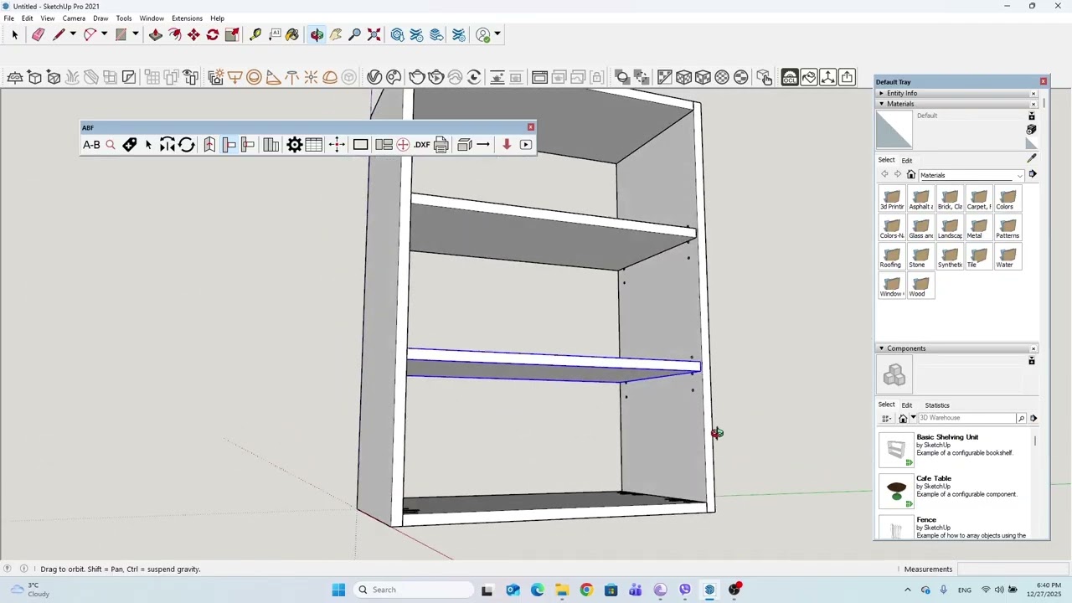This screenshot has width=1072, height=603.
Task: Pick the material Sample Paint eyedropper
Action: pyautogui.click(x=1032, y=158)
